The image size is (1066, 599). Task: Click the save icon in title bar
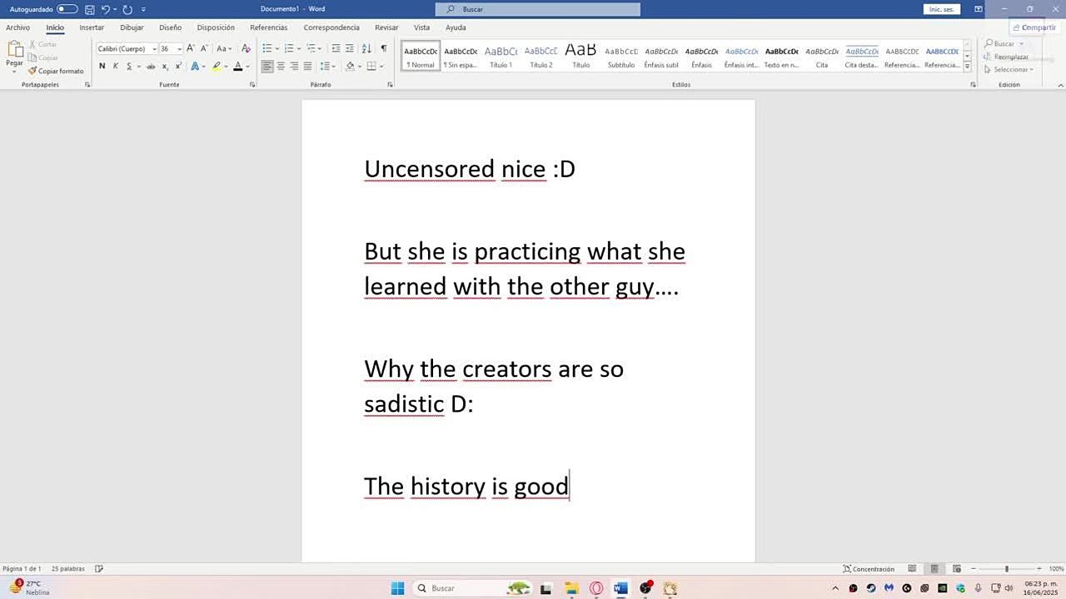90,9
